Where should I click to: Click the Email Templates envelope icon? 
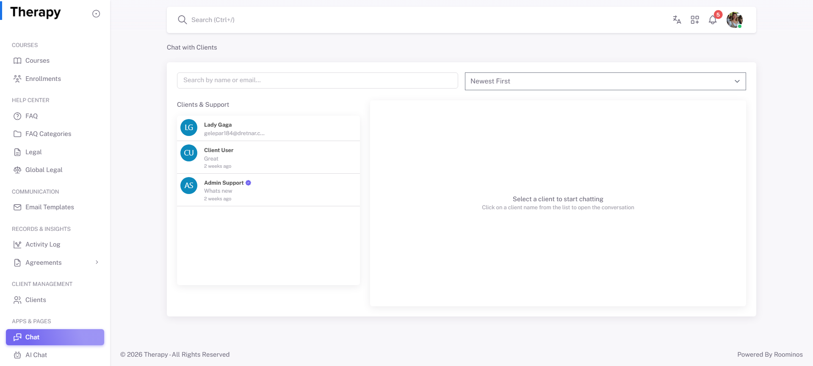point(17,207)
